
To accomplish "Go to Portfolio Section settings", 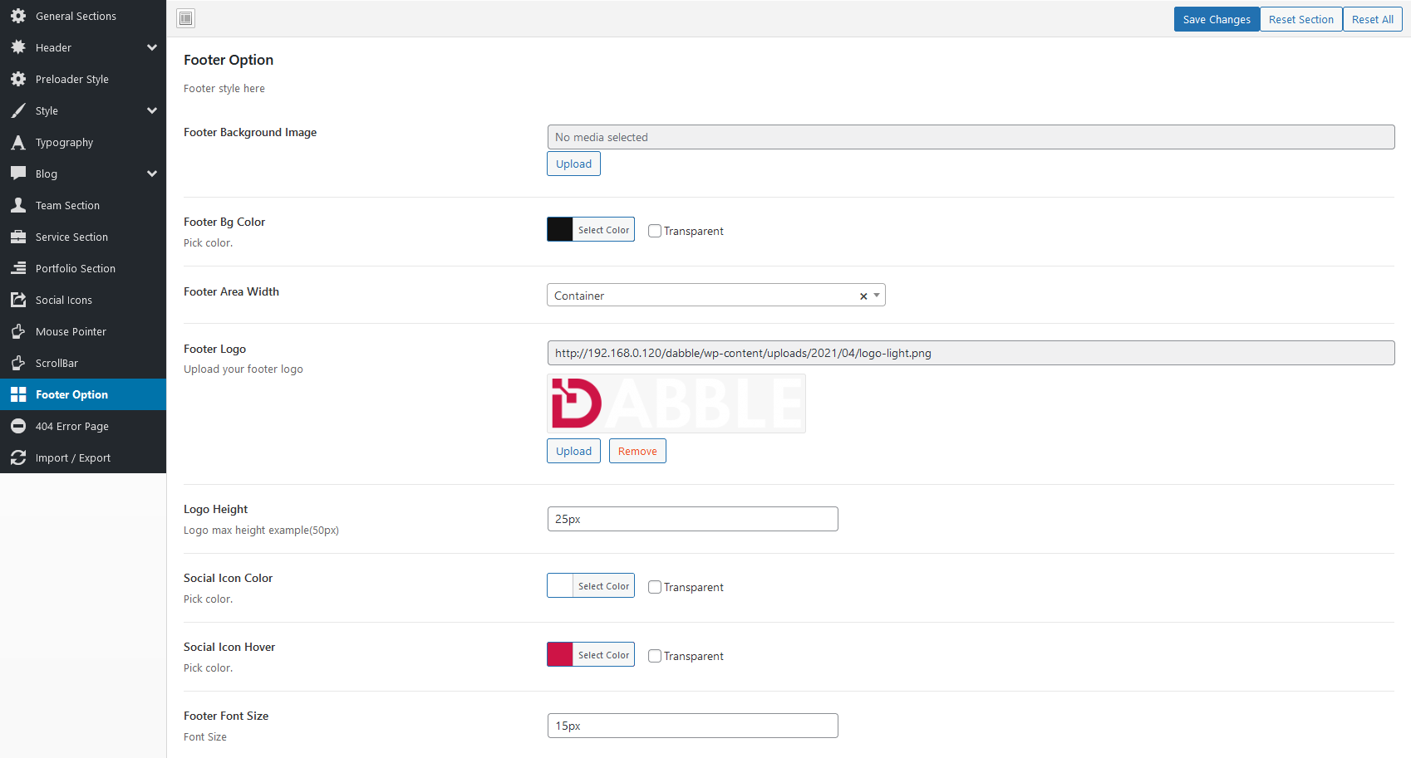I will (83, 268).
